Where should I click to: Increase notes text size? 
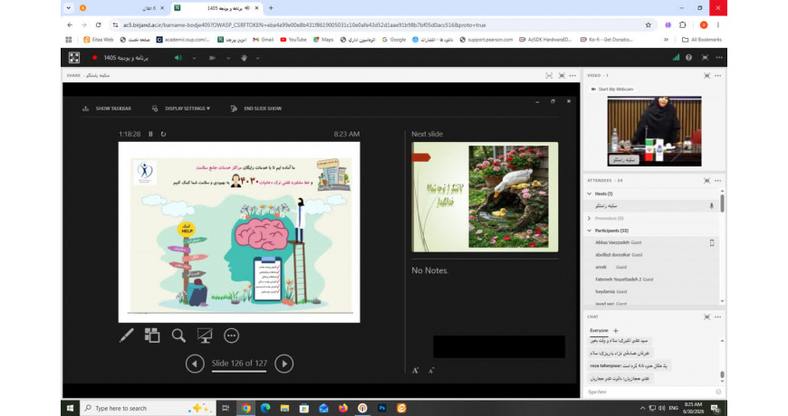coord(415,371)
